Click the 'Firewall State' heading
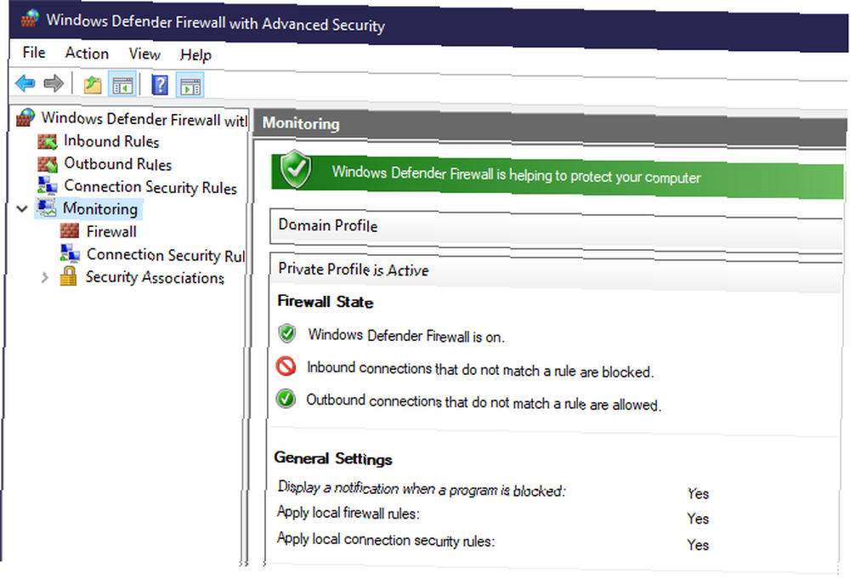Image resolution: width=850 pixels, height=579 pixels. click(x=326, y=302)
